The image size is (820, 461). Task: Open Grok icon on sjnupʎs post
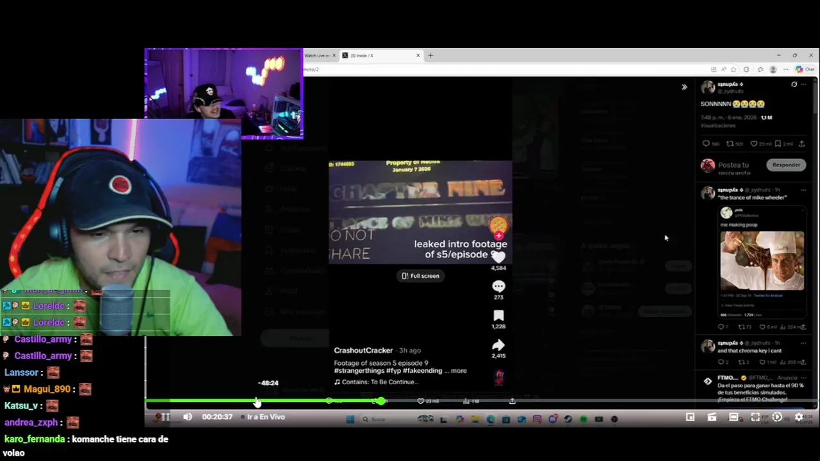(794, 85)
